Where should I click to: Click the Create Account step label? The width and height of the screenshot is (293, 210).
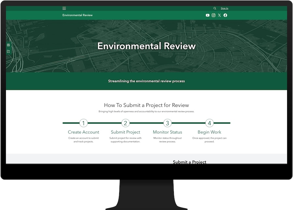coord(83,132)
